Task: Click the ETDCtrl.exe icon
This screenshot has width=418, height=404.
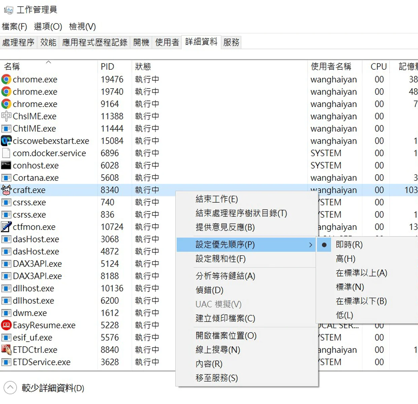Action: 6,350
